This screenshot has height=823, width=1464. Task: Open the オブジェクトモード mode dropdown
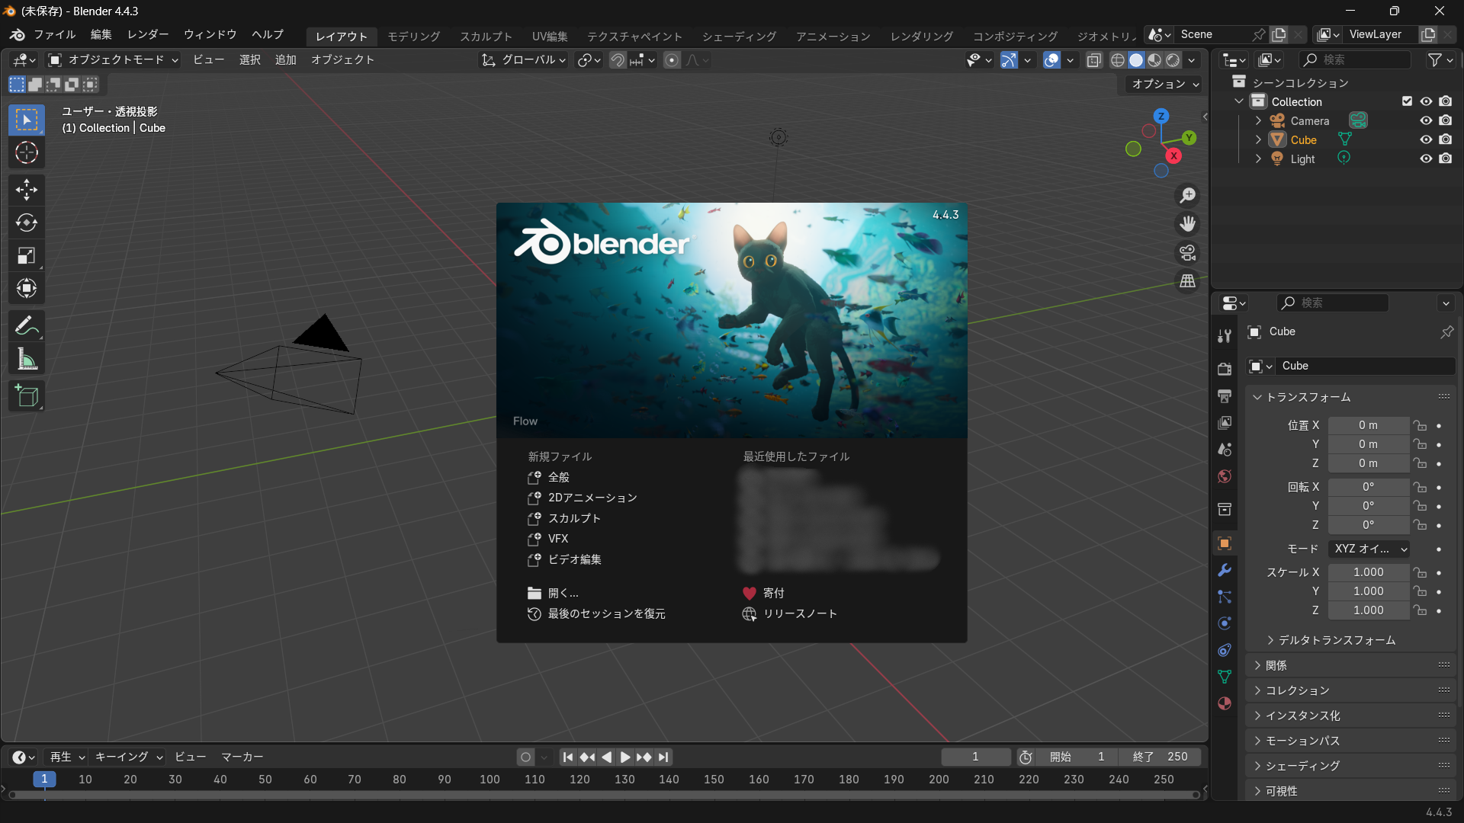(113, 60)
